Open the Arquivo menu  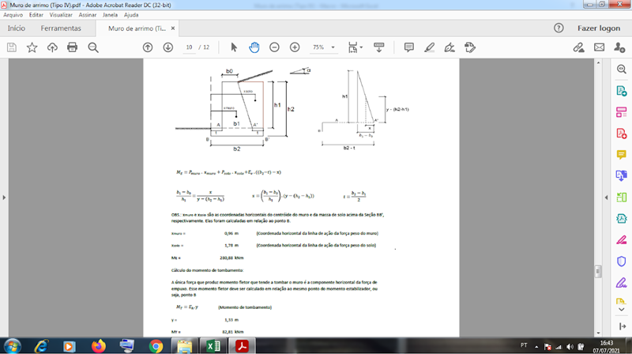pos(13,15)
